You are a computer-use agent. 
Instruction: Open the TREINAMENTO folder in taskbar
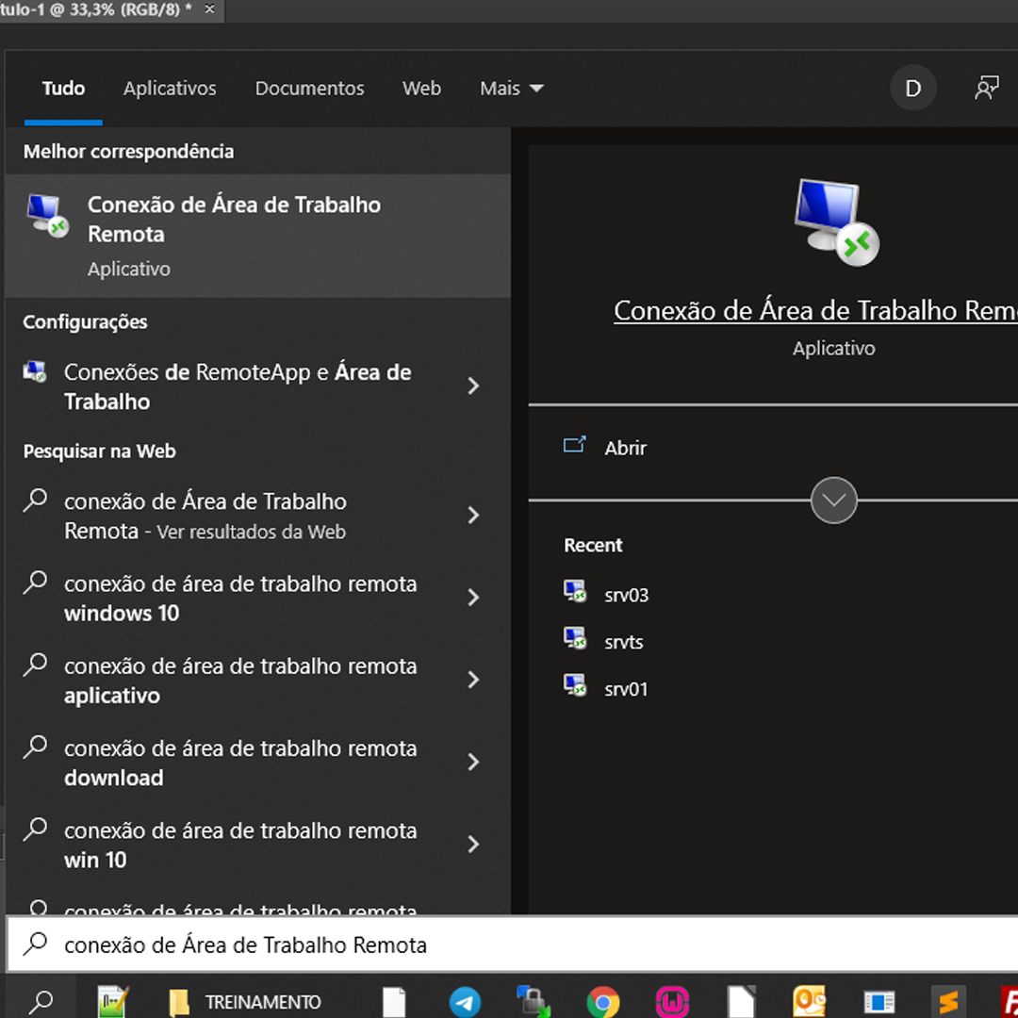coord(245,1001)
